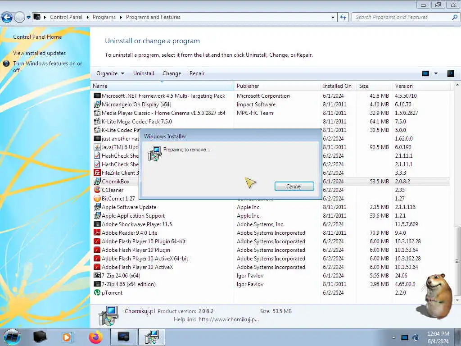Open the View installed updates link

[x=40, y=53]
